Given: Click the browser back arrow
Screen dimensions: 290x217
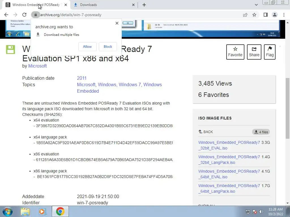Looking at the screenshot, I should click(x=6, y=15).
